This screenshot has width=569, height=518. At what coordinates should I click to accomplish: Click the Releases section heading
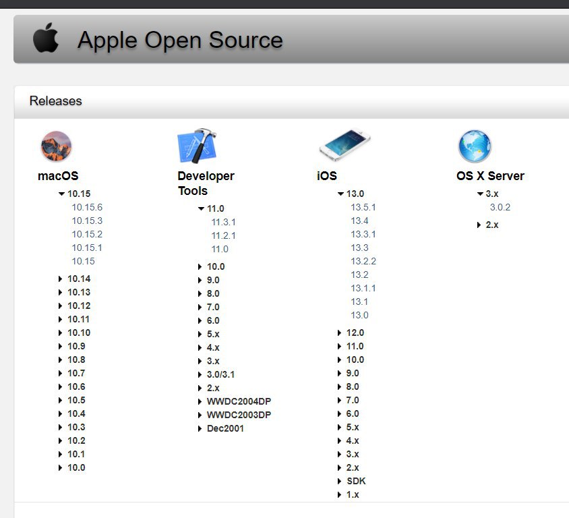tap(55, 101)
